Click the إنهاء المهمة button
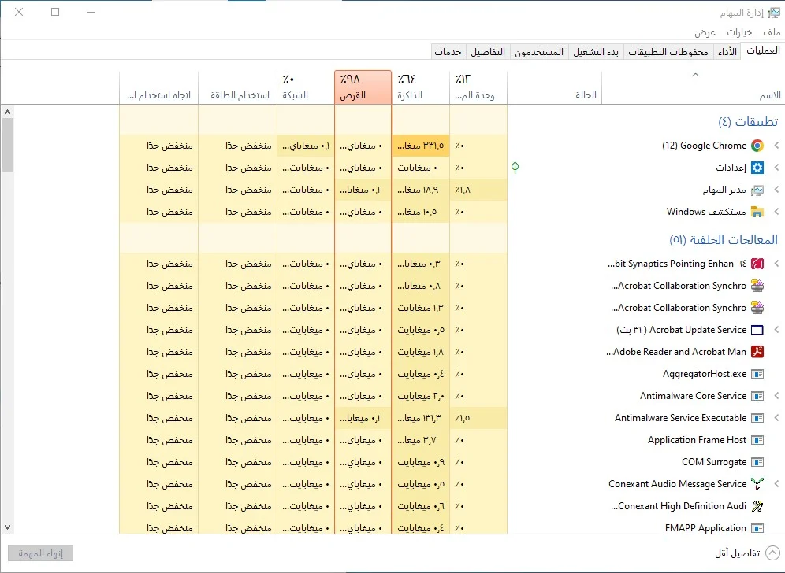 pyautogui.click(x=40, y=553)
